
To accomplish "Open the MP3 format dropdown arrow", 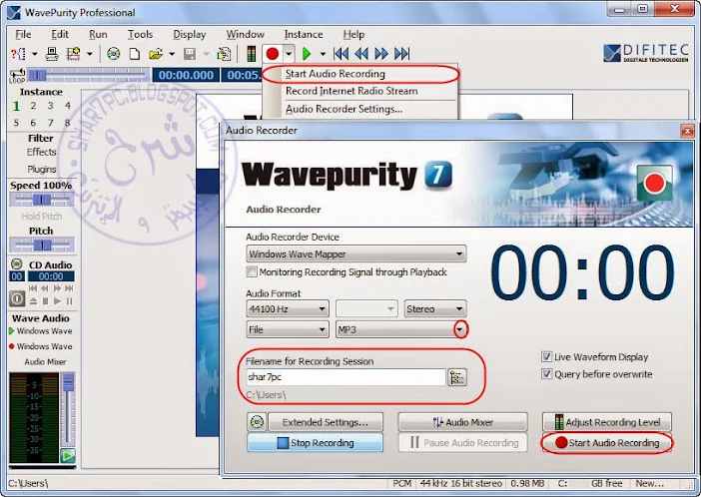I will [460, 330].
